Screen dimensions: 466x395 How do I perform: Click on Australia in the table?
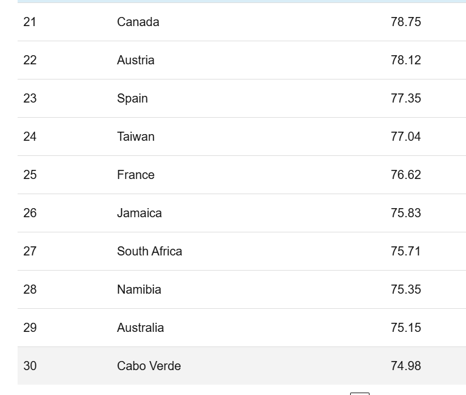click(140, 328)
